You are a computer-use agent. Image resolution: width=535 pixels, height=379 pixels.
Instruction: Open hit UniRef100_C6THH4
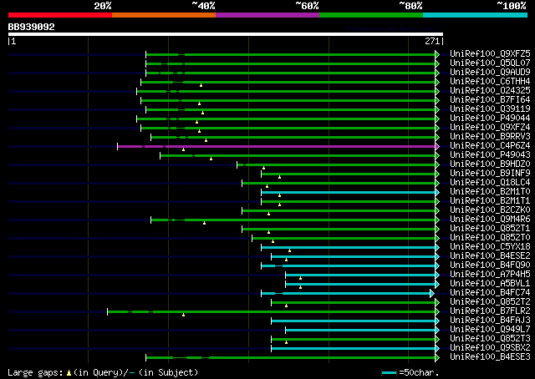[x=490, y=81]
